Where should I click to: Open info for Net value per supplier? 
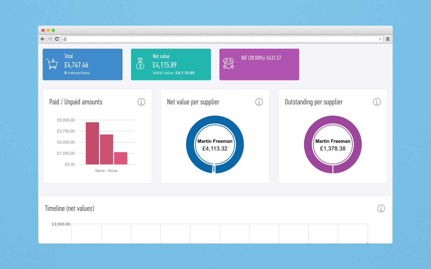point(259,102)
